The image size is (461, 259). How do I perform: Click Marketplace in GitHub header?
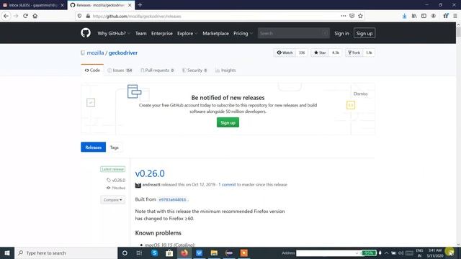[x=215, y=33]
